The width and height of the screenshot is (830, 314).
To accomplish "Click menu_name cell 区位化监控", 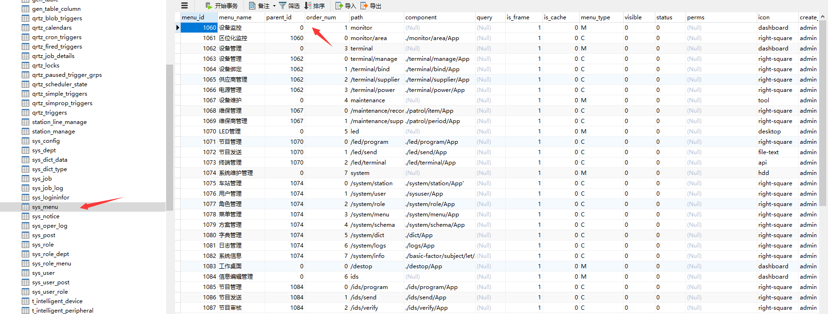I will pyautogui.click(x=241, y=38).
